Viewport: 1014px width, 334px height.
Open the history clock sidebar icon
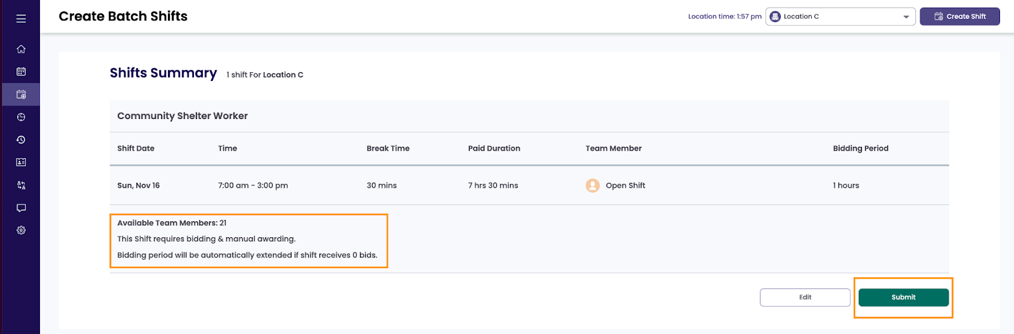coord(21,140)
